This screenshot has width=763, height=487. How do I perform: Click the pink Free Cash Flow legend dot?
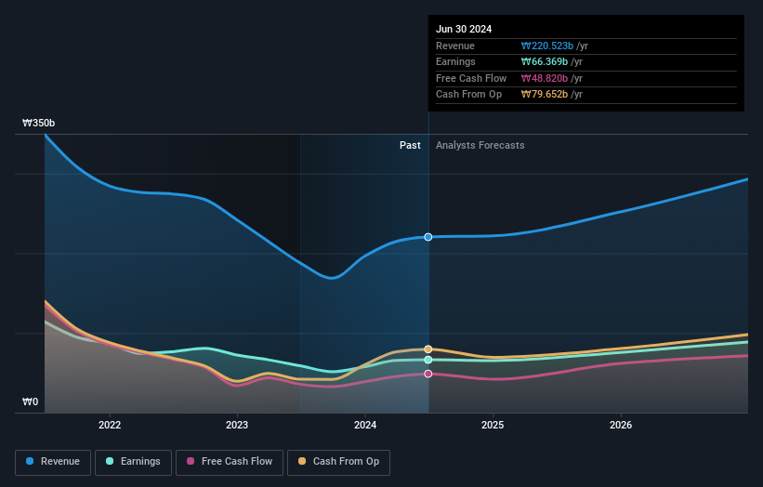point(191,461)
